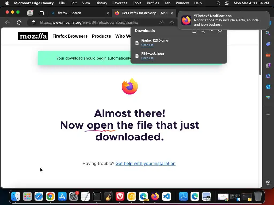Open sidebar games chess icon
The image size is (274, 205).
point(268,65)
